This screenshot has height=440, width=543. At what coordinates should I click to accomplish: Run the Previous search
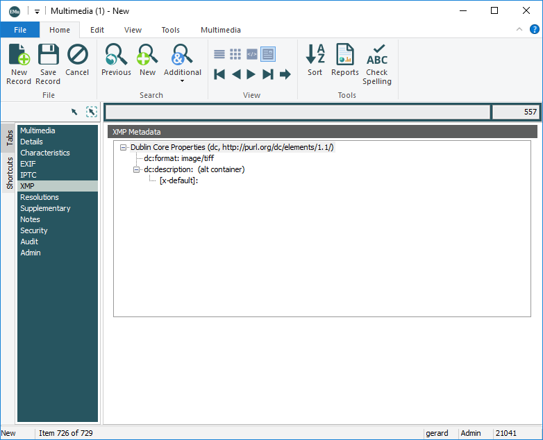[x=116, y=60]
